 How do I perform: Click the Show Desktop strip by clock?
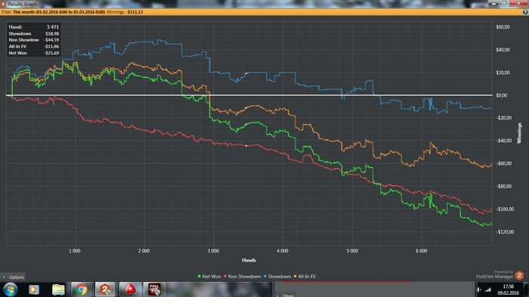(x=526, y=289)
